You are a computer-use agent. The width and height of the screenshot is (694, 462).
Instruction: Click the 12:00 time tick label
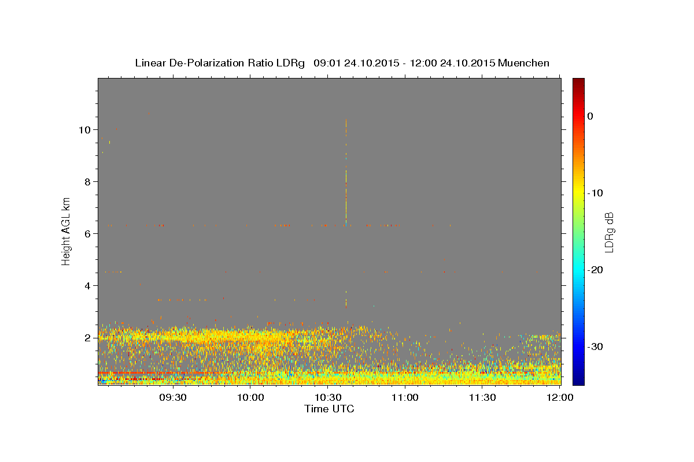point(559,397)
